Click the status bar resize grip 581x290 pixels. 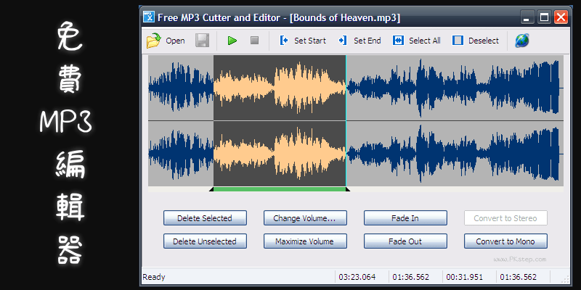[x=566, y=280]
